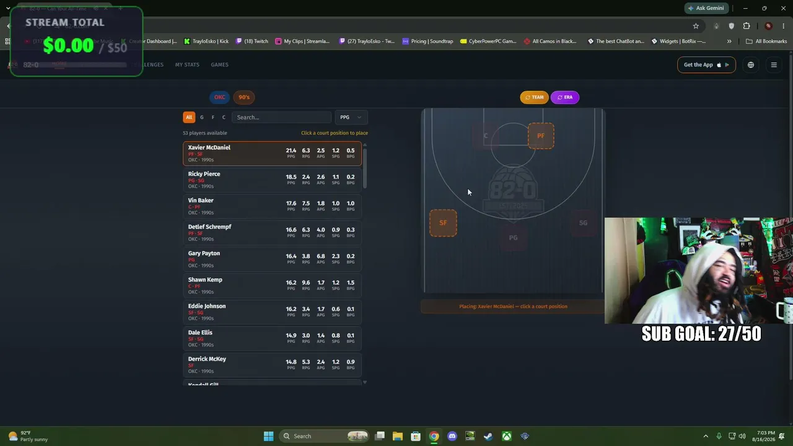Toggle the 90's era chip
This screenshot has width=793, height=446.
pyautogui.click(x=244, y=97)
